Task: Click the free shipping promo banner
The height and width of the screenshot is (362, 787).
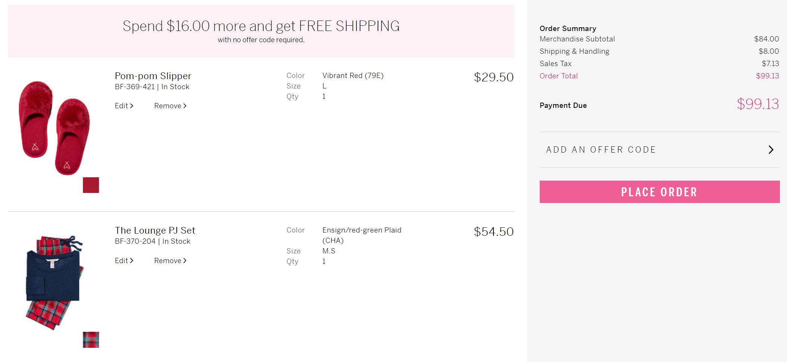Action: pos(261,31)
